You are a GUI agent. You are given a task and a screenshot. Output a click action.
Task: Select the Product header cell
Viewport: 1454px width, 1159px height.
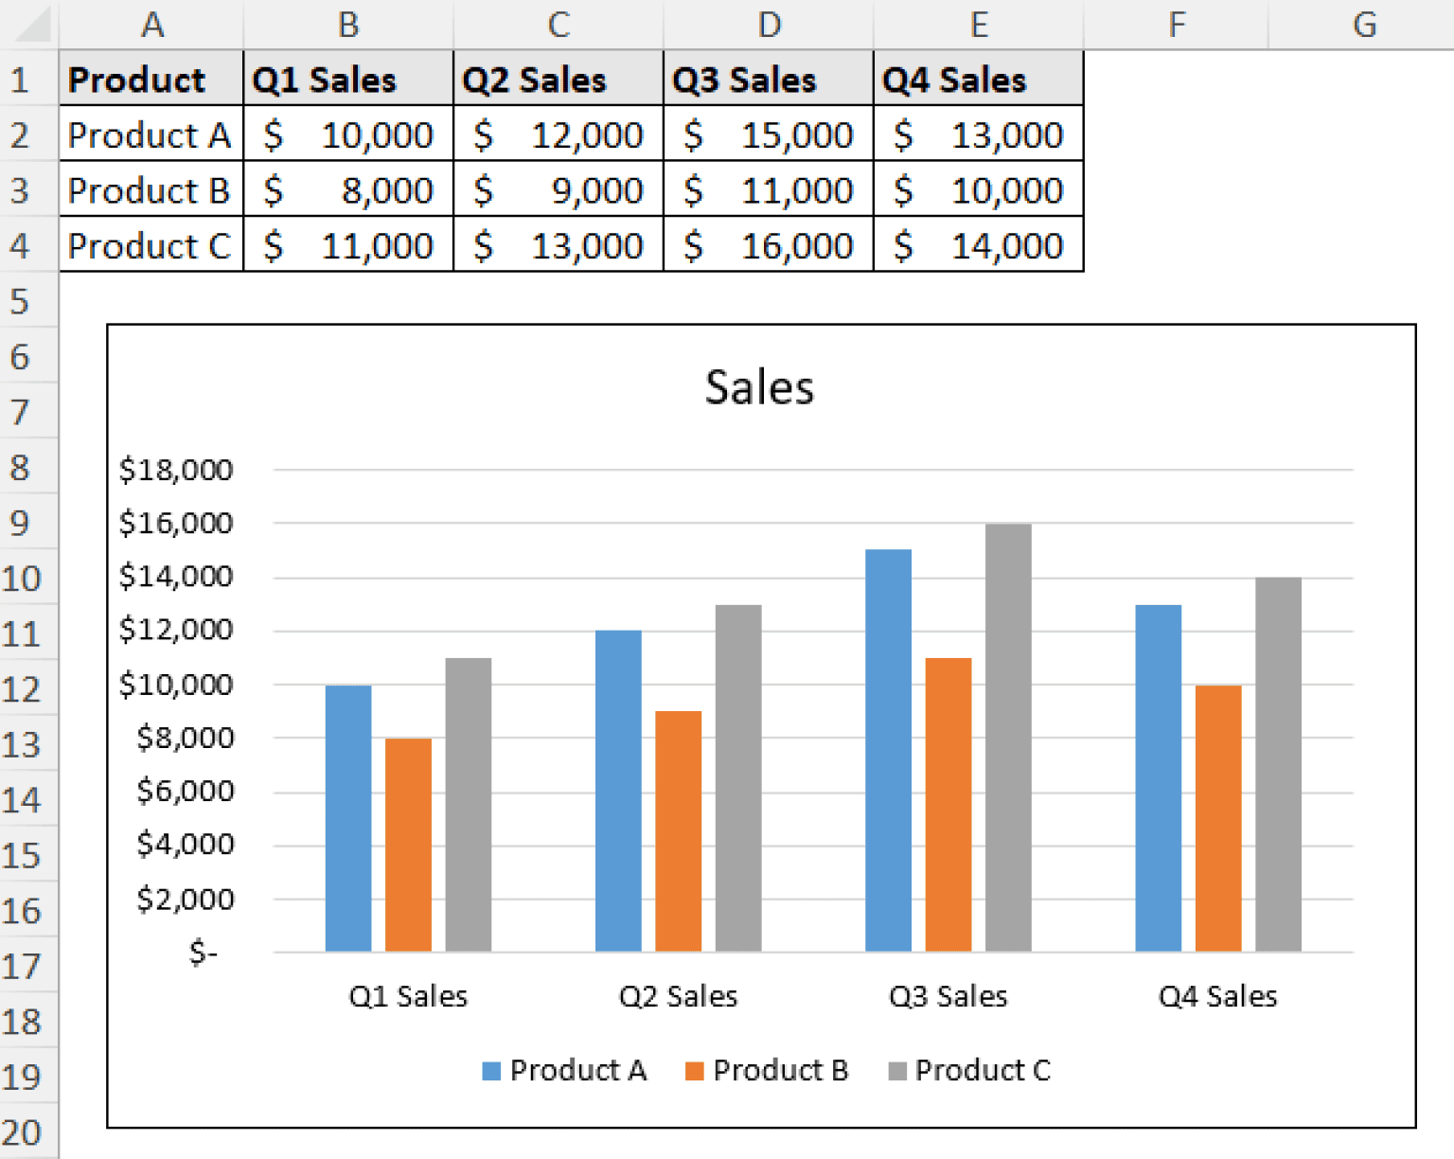150,79
